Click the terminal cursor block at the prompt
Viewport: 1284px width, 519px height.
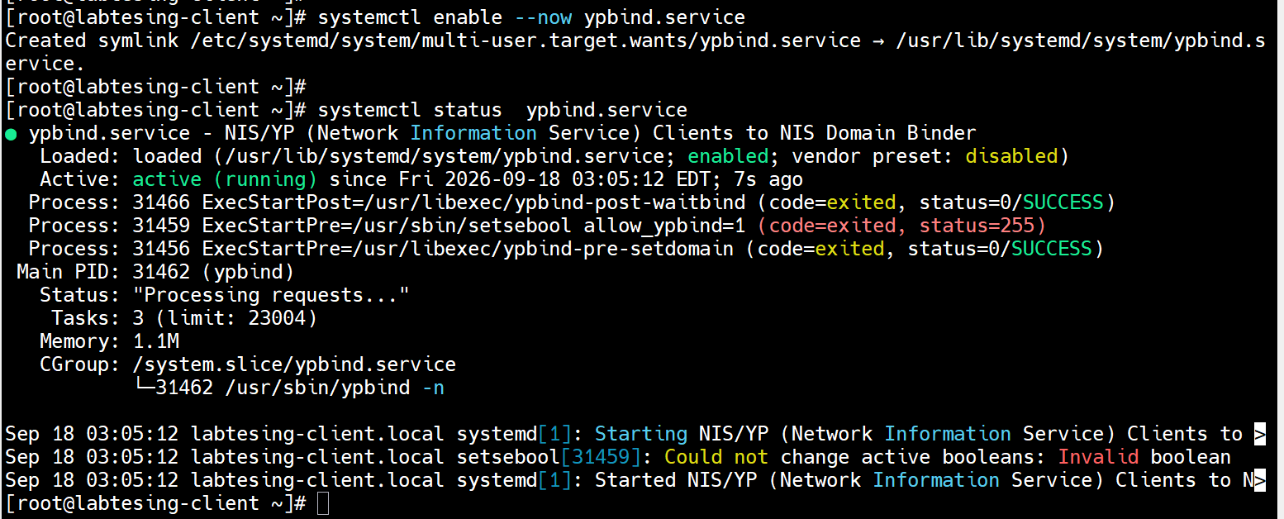click(323, 503)
